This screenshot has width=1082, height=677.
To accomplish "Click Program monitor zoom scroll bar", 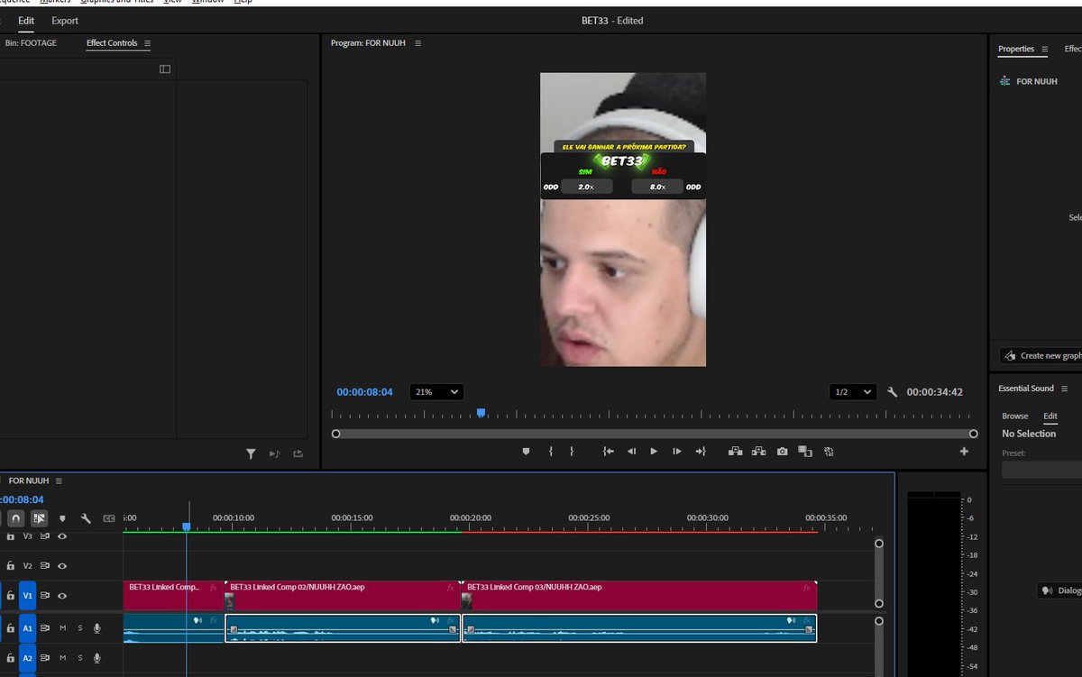I will click(654, 434).
